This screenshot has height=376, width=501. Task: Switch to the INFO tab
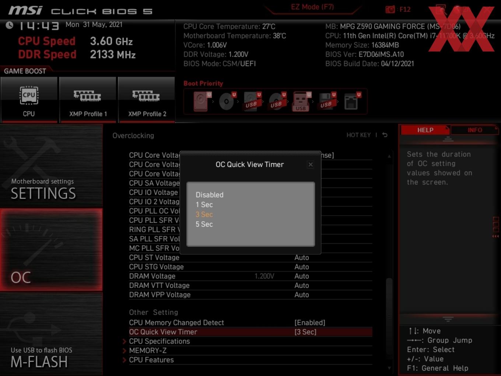click(x=474, y=130)
